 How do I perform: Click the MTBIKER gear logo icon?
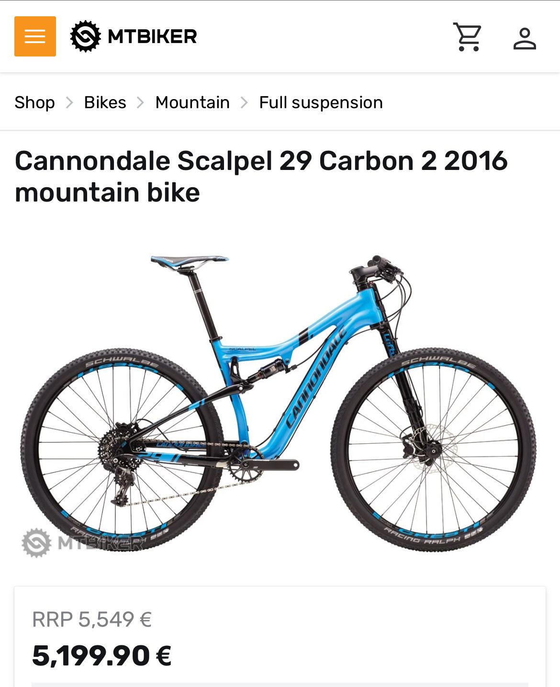tap(86, 36)
